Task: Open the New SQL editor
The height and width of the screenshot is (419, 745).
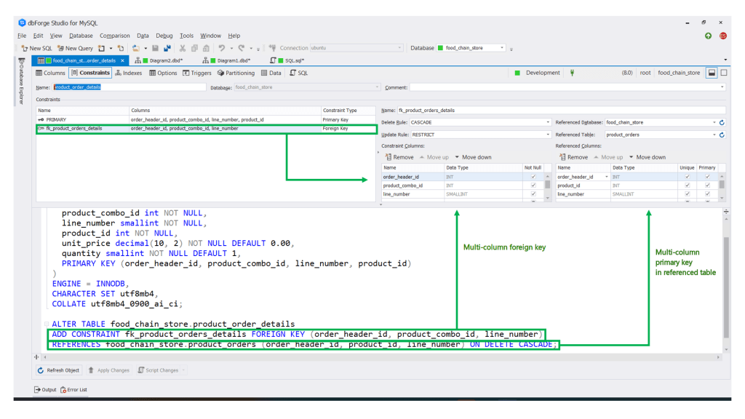Action: click(37, 48)
